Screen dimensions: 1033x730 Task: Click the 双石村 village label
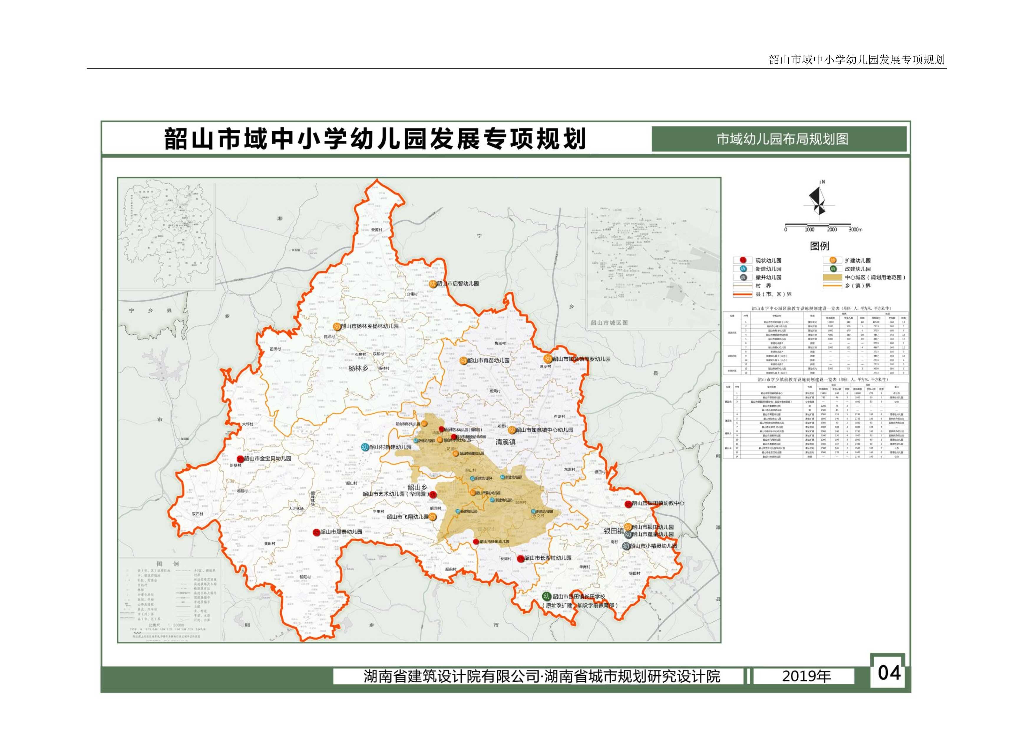click(198, 514)
